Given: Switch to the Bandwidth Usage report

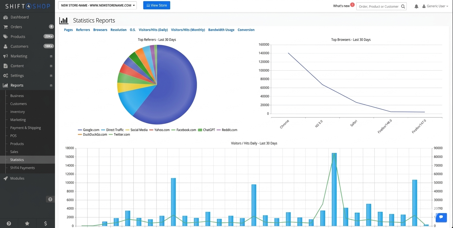Looking at the screenshot, I should (221, 30).
